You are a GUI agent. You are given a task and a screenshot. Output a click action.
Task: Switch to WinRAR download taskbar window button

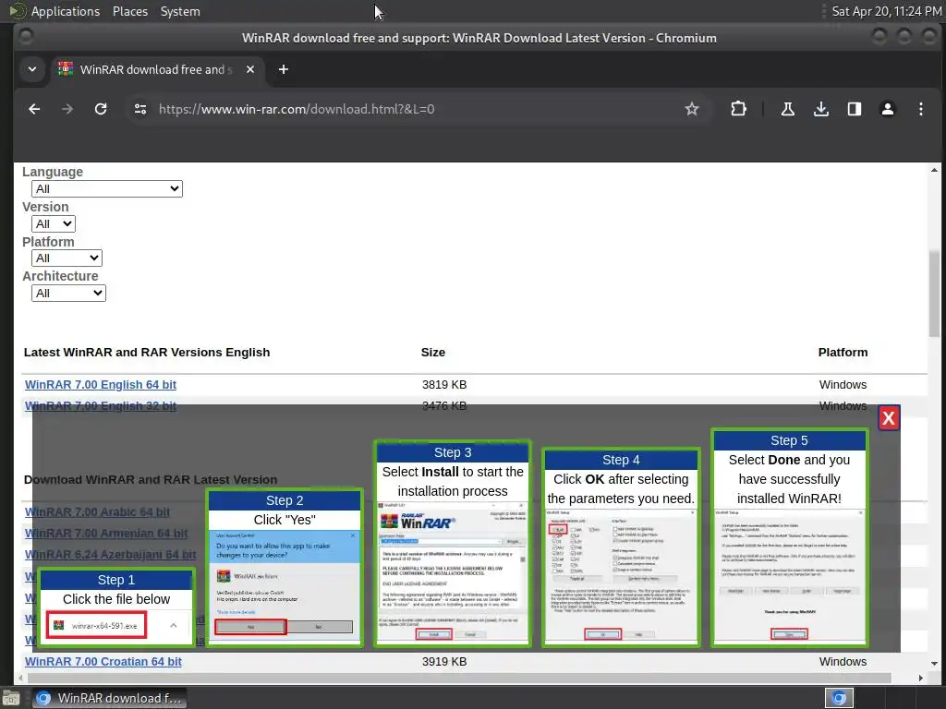tap(109, 698)
